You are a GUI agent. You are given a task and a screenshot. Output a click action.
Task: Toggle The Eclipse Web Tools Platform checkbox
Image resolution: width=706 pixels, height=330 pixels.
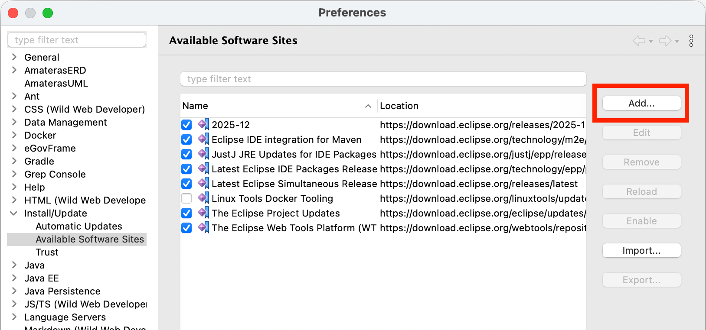(x=186, y=228)
